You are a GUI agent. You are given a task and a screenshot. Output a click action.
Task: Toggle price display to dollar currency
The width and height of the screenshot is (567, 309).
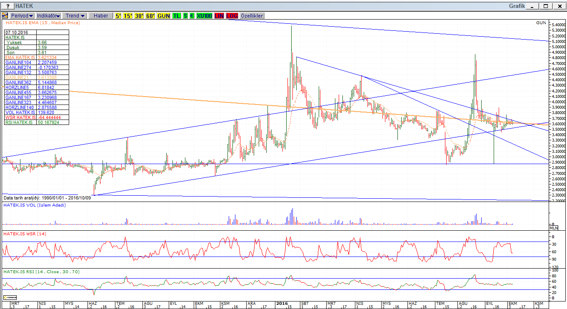pyautogui.click(x=185, y=15)
